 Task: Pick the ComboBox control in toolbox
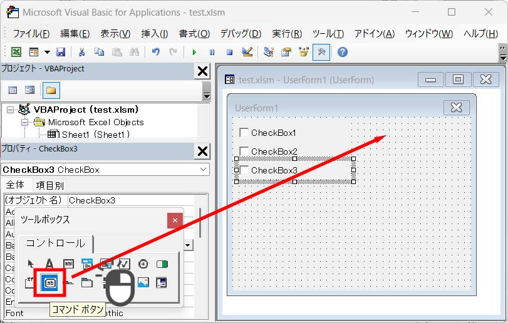point(87,264)
